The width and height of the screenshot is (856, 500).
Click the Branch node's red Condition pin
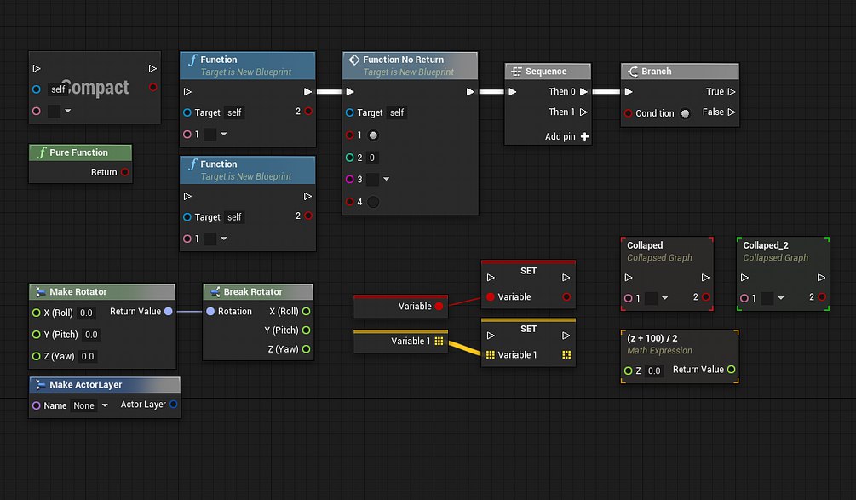point(629,113)
